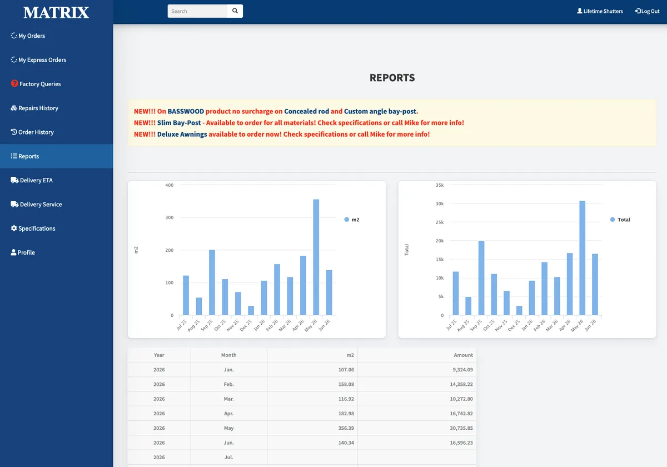Click the 182.98 m2 cell
667x467 pixels.
pyautogui.click(x=312, y=414)
